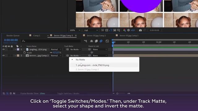Toggle the Shy layers hide icon

pos(92,41)
